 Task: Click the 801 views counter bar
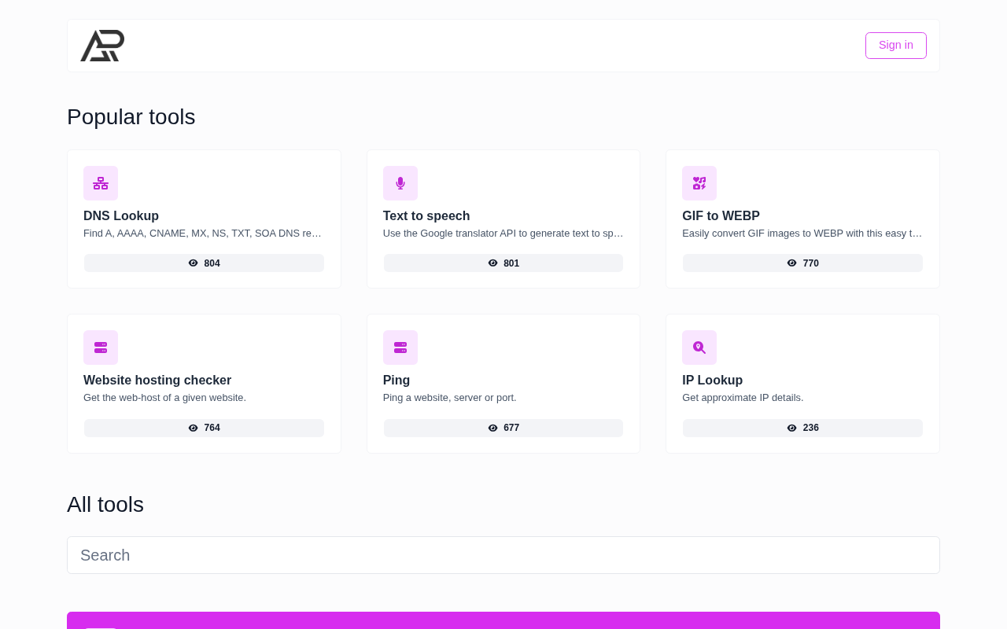(x=503, y=263)
